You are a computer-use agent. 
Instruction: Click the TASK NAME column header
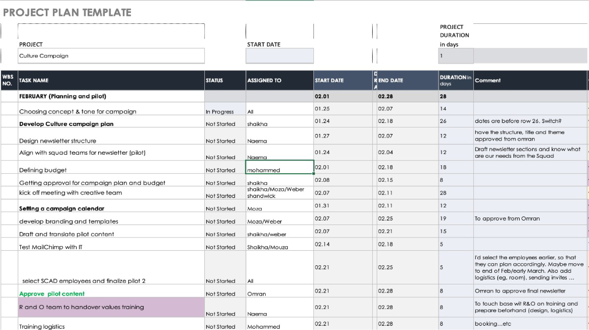coord(111,80)
